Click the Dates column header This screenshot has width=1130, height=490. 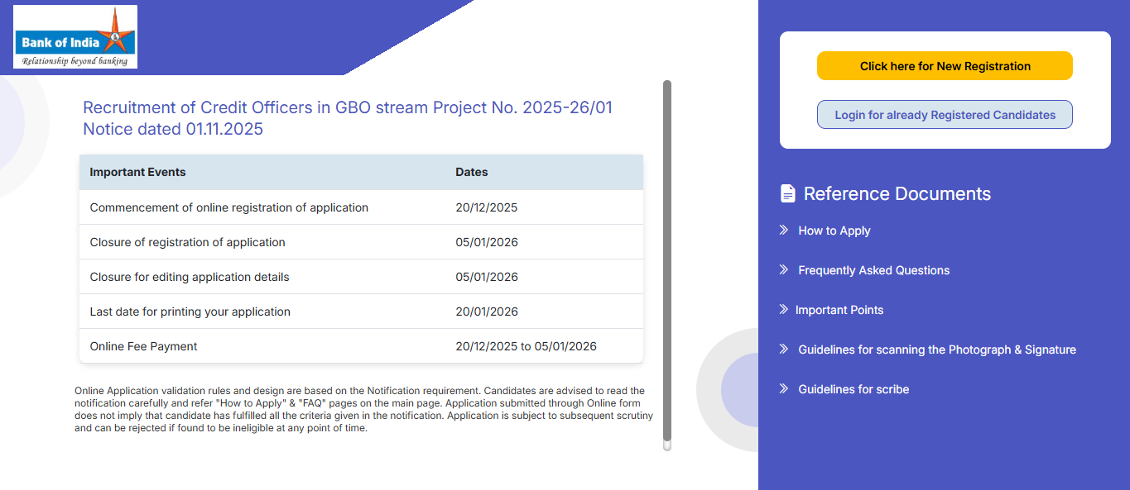472,172
